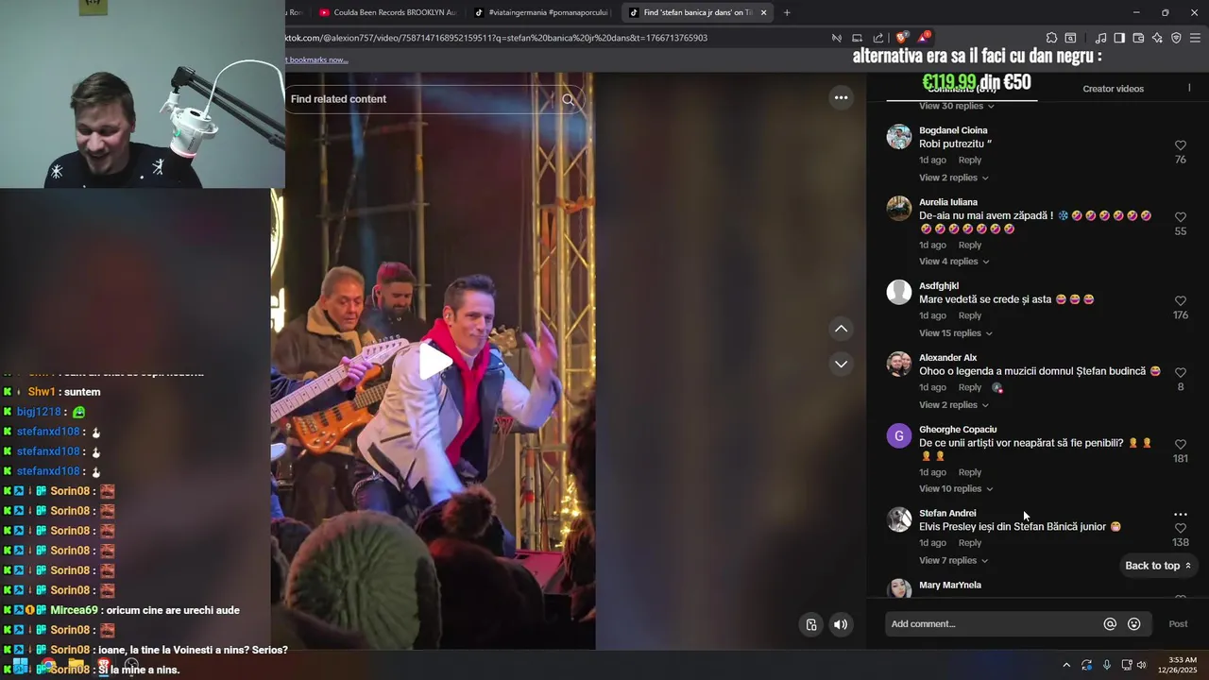The width and height of the screenshot is (1209, 680).
Task: Reply to Stefan Andrei's comment
Action: coord(970,543)
